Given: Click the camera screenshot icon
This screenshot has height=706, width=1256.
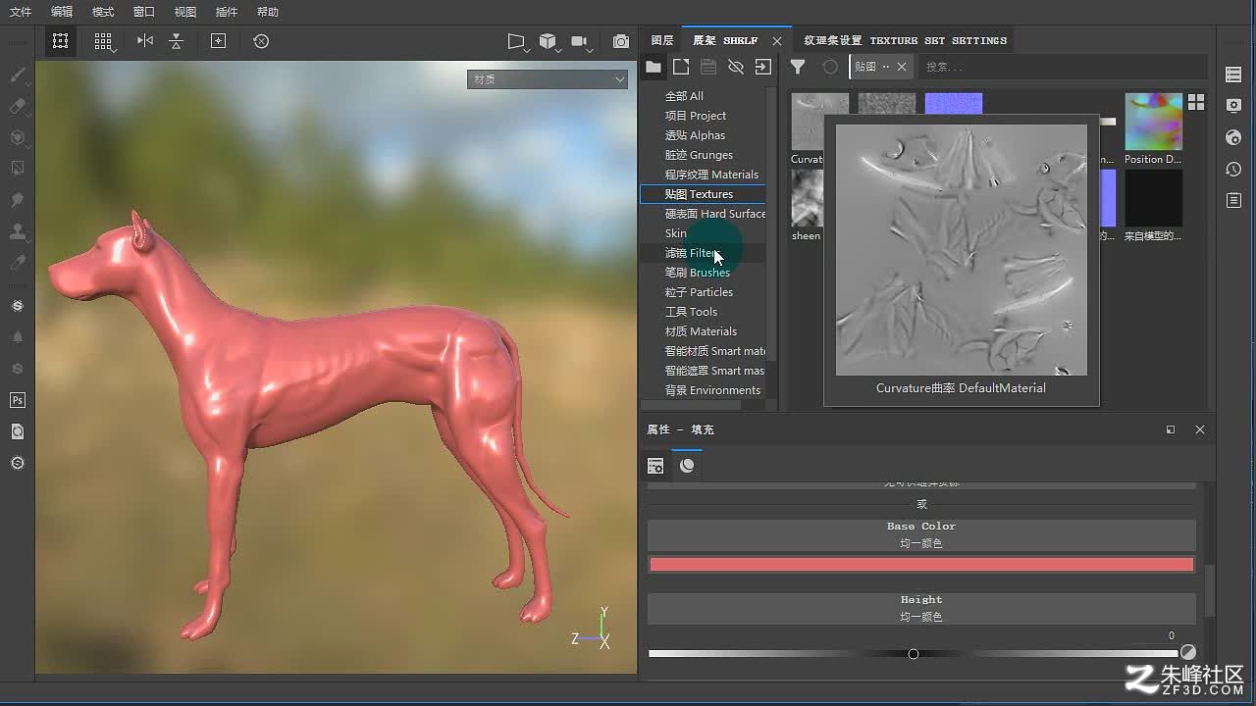Looking at the screenshot, I should click(x=621, y=41).
